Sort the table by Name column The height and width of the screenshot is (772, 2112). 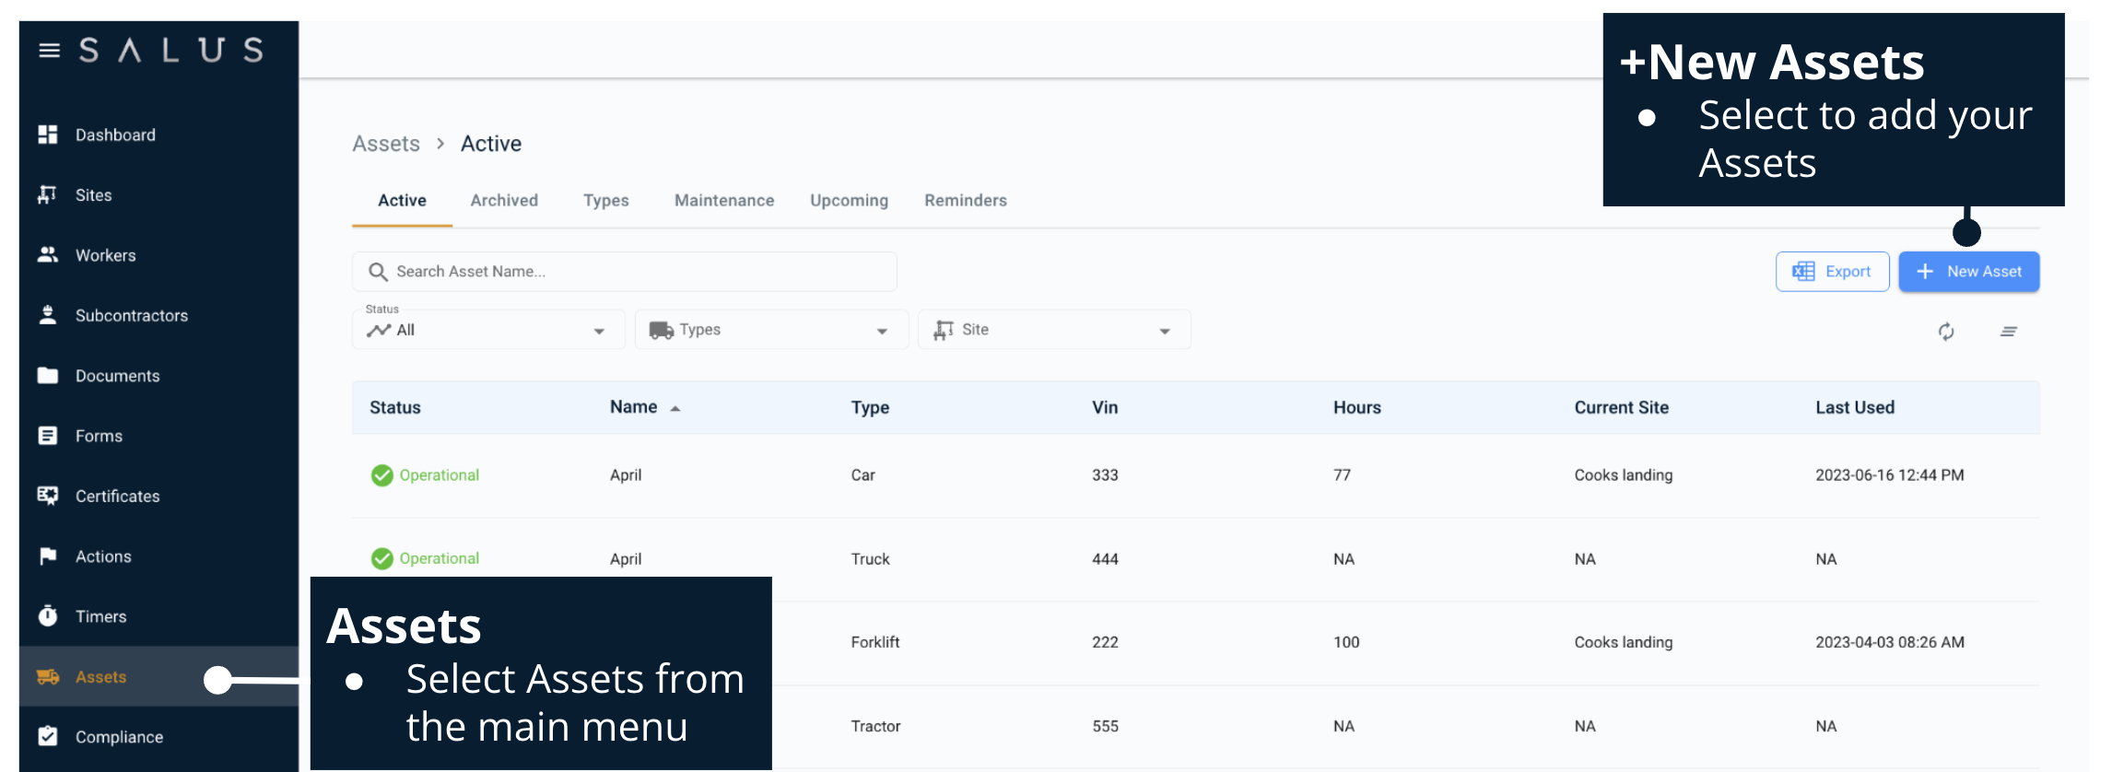(634, 407)
